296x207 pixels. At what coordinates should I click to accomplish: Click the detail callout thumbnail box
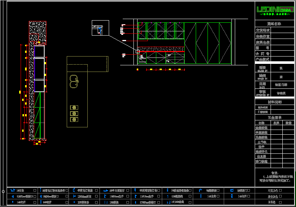pos(100,28)
